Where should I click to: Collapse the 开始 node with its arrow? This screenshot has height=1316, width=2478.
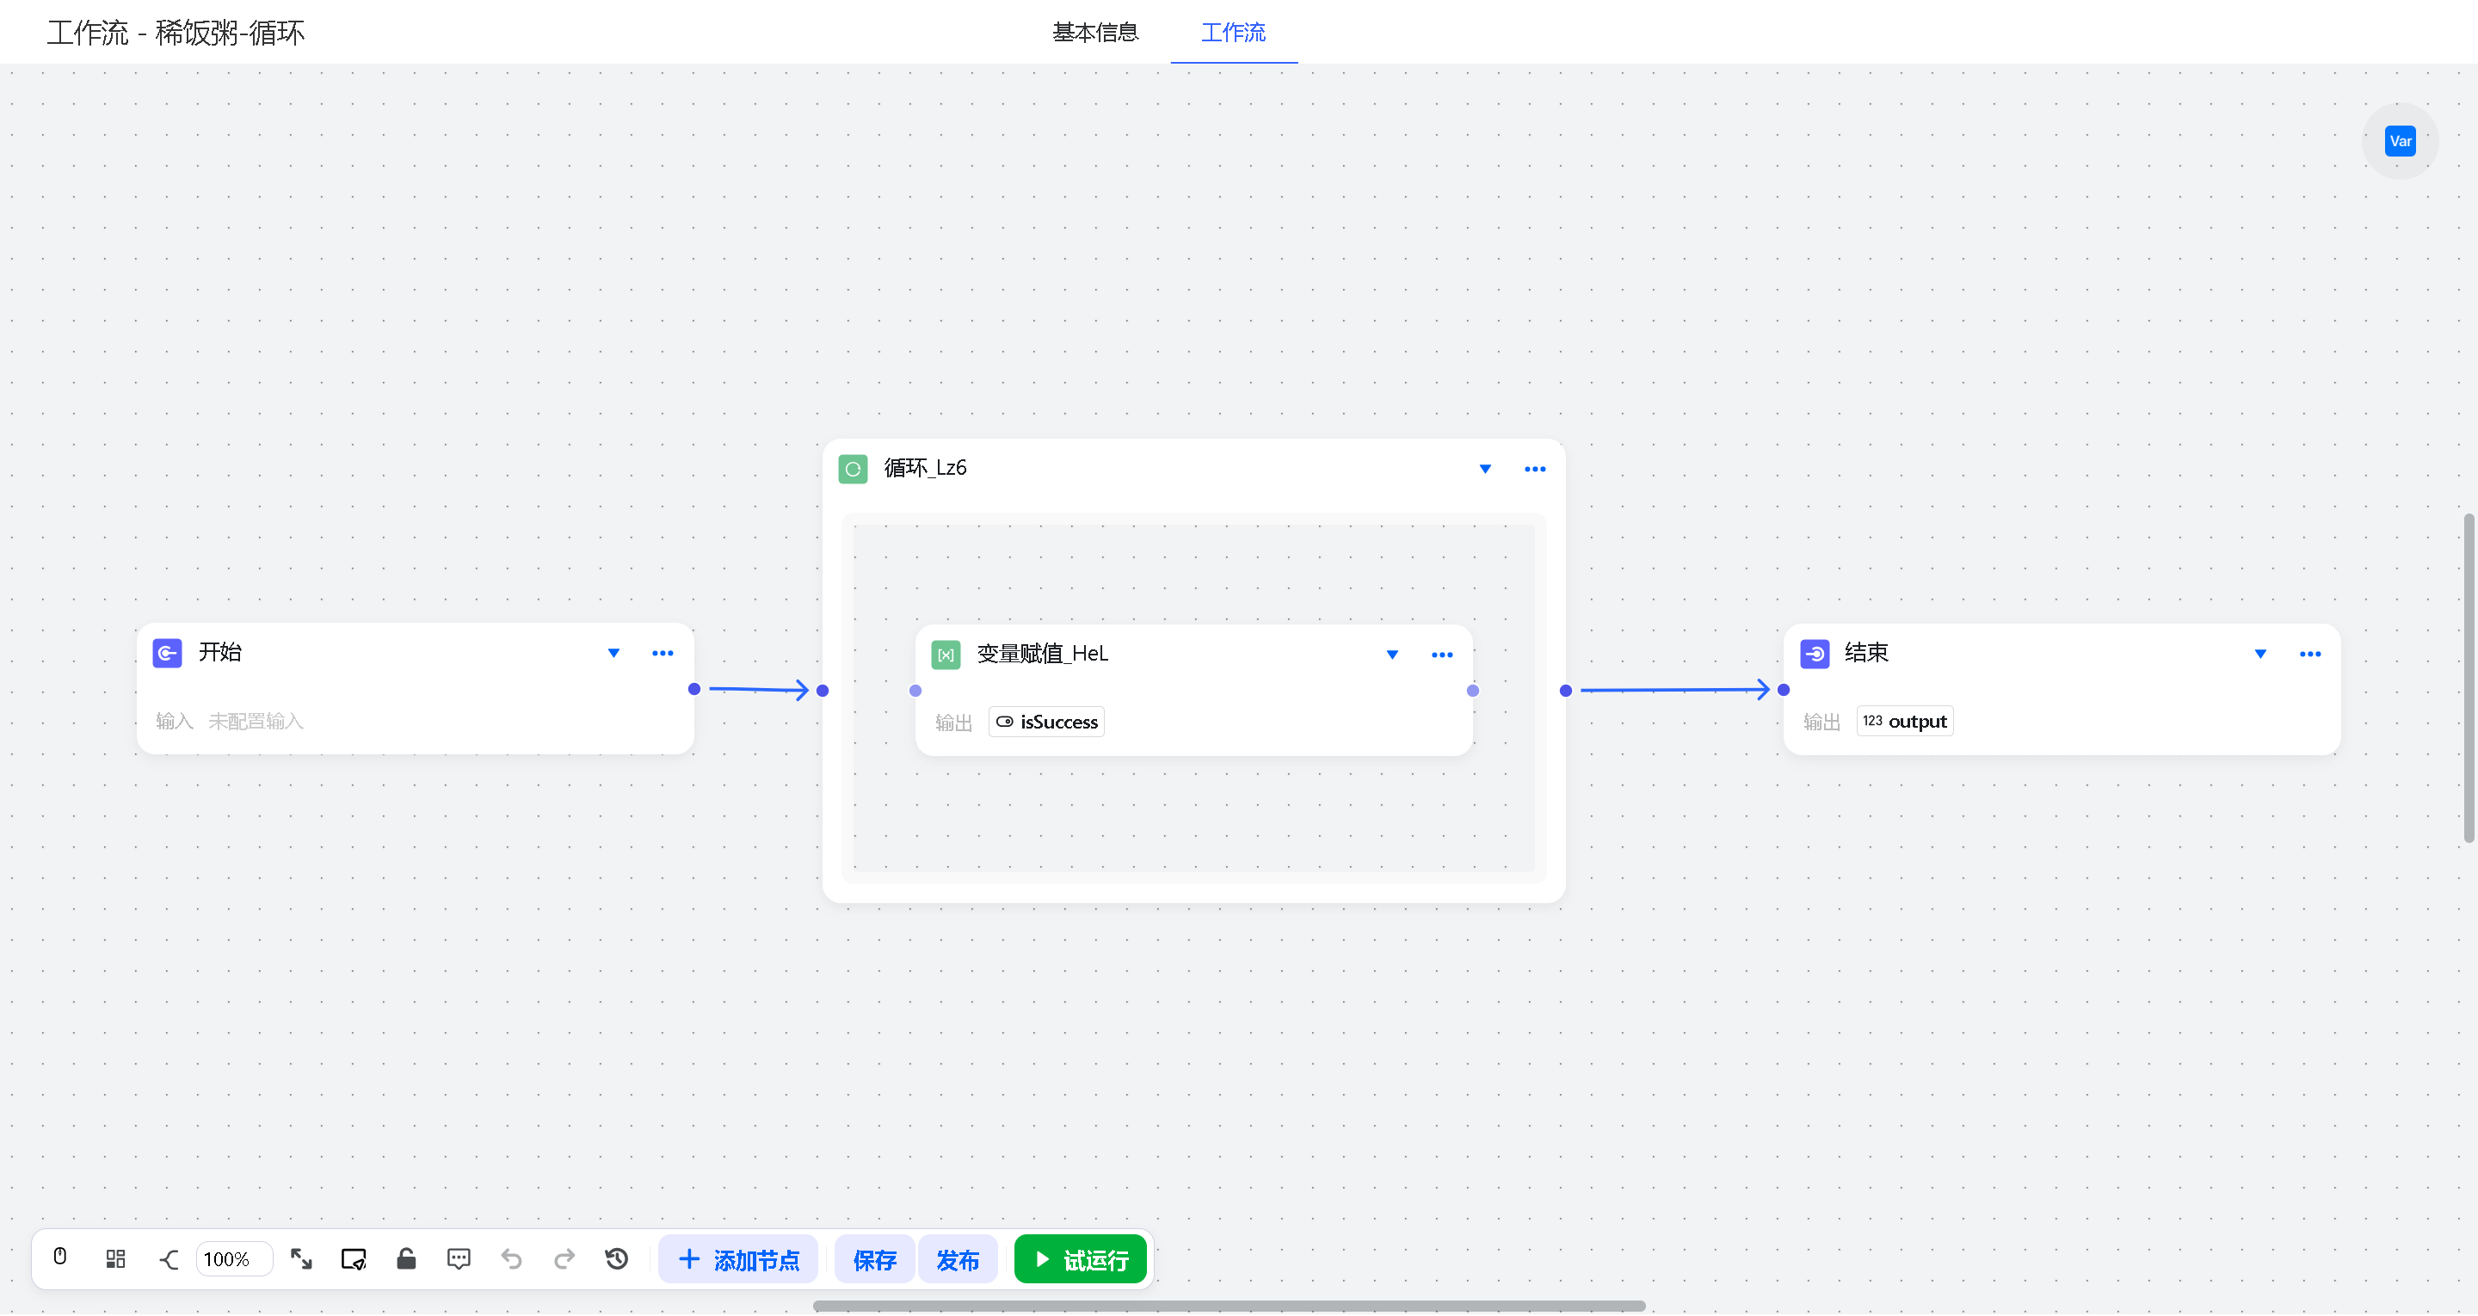point(613,653)
